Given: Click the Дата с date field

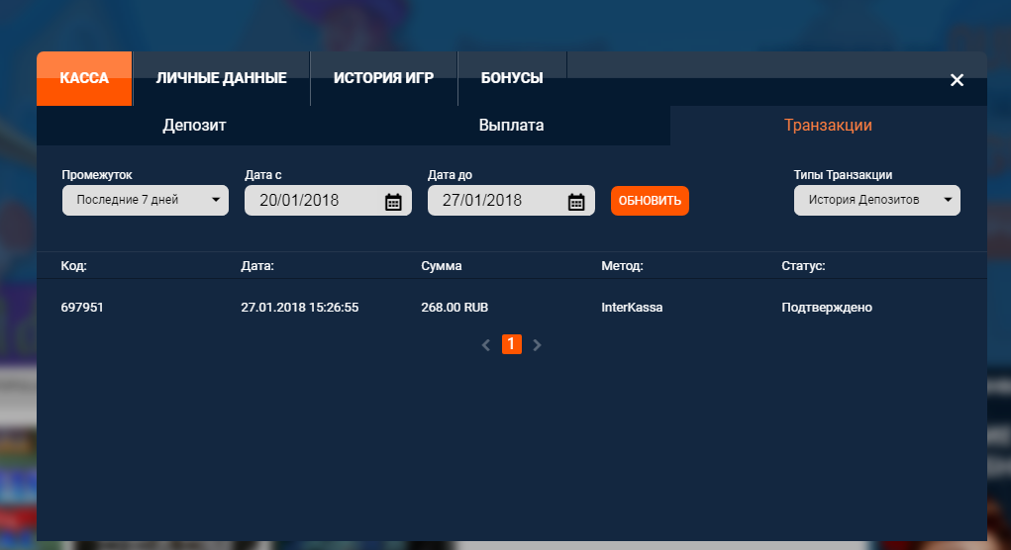Looking at the screenshot, I should 328,200.
